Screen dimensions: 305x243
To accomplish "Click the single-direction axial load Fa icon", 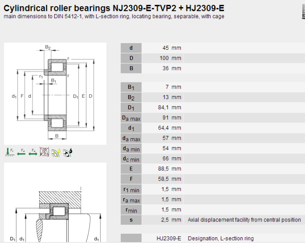I will pos(21,152).
